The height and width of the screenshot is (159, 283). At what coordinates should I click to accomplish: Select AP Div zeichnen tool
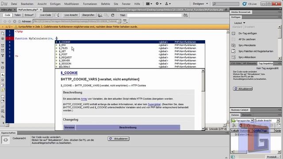pos(247,39)
